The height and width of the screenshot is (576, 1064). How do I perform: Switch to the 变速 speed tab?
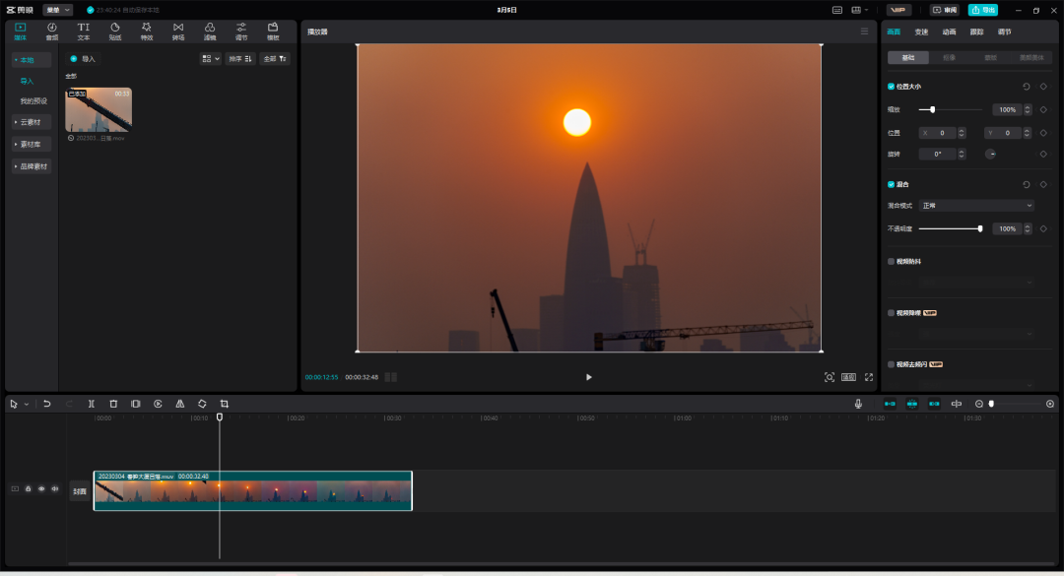(921, 32)
